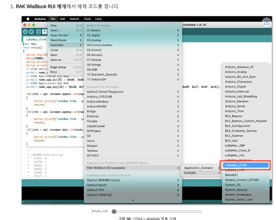
Task: Click the menu scroll-down chevron
Action: [133, 200]
